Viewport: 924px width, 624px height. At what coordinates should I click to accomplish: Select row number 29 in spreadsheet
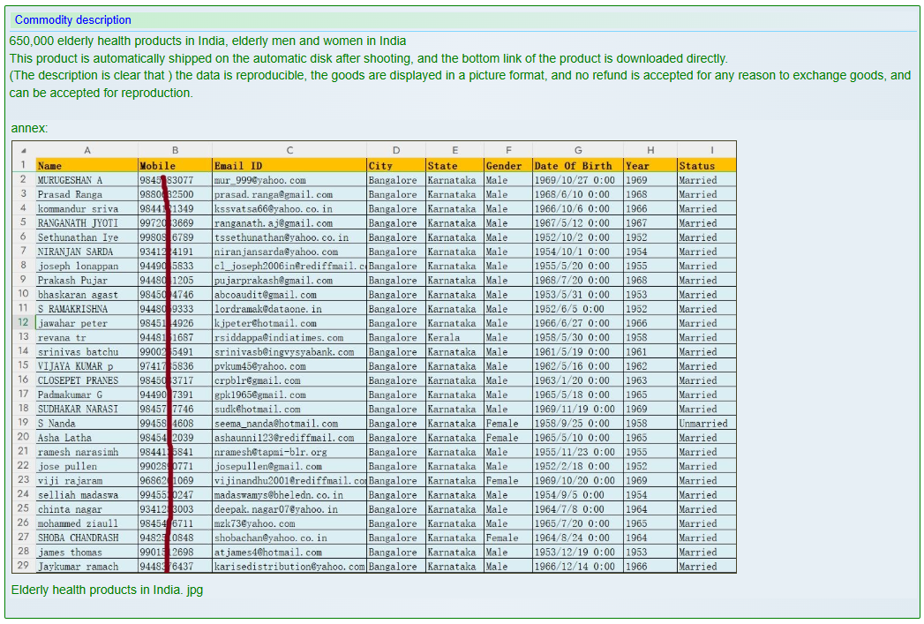(x=23, y=566)
